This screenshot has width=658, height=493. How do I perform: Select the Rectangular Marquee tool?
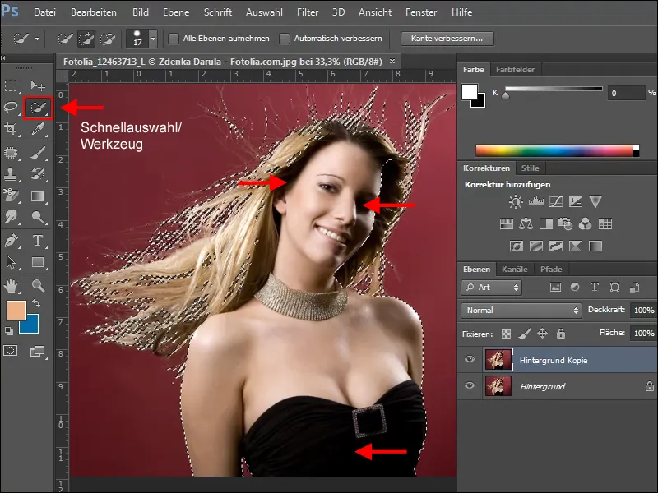pyautogui.click(x=11, y=85)
